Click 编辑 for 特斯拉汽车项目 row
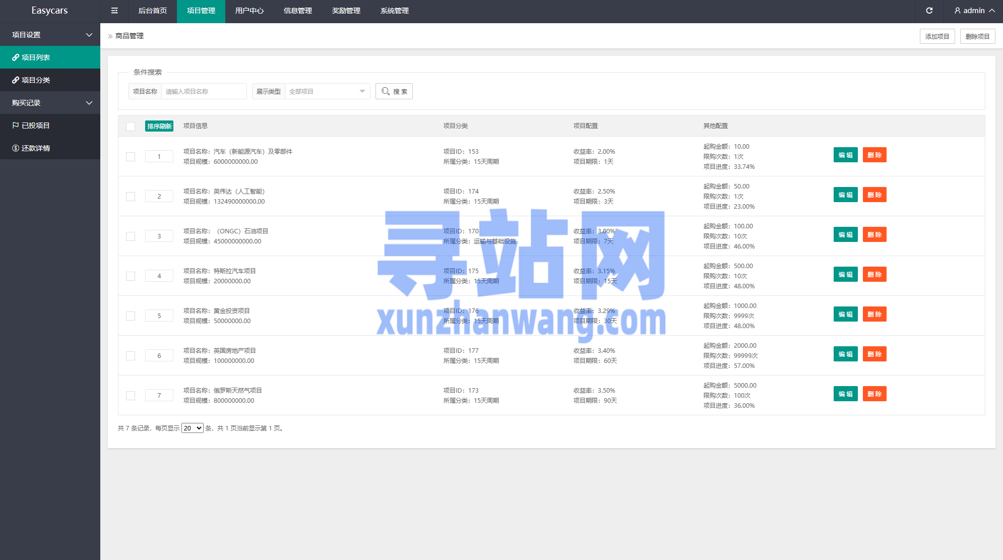Screen dimensions: 1003x560 tap(845, 274)
